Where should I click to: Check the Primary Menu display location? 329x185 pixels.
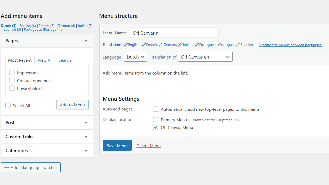point(156,120)
